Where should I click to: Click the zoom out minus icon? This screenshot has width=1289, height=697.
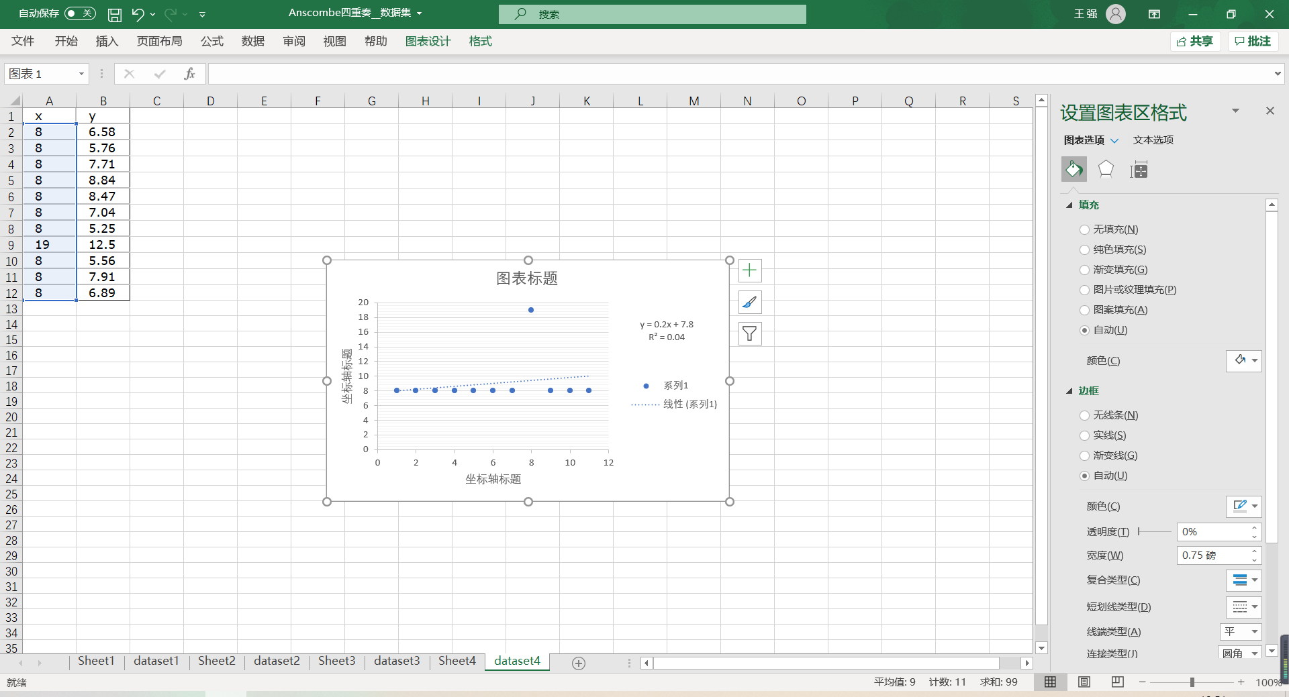(x=1143, y=682)
